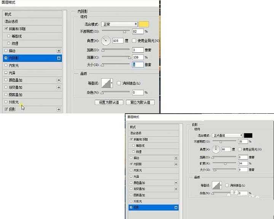The image size is (274, 219).
Task: Click the plus icon beside highlighted 内阴影 row
Action: click(x=59, y=58)
